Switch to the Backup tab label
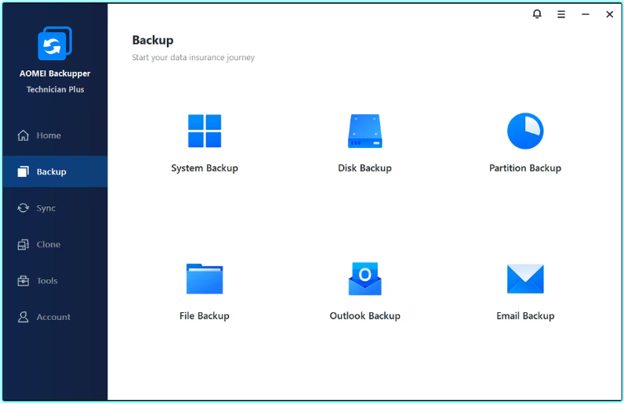The width and height of the screenshot is (624, 403). pyautogui.click(x=51, y=171)
